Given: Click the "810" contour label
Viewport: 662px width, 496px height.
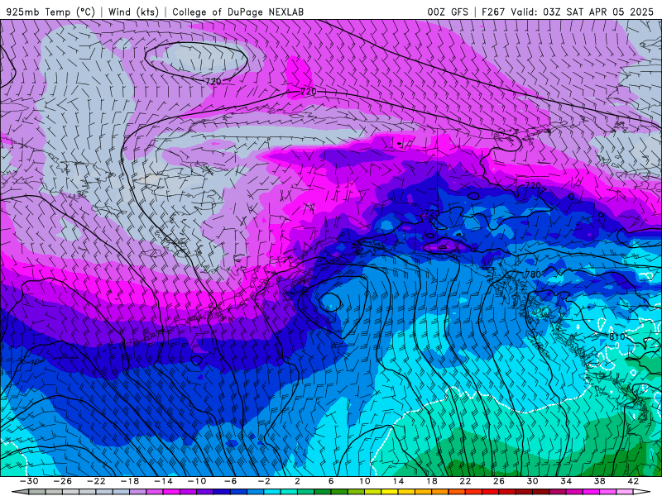Looking at the screenshot, I should pyautogui.click(x=616, y=336).
